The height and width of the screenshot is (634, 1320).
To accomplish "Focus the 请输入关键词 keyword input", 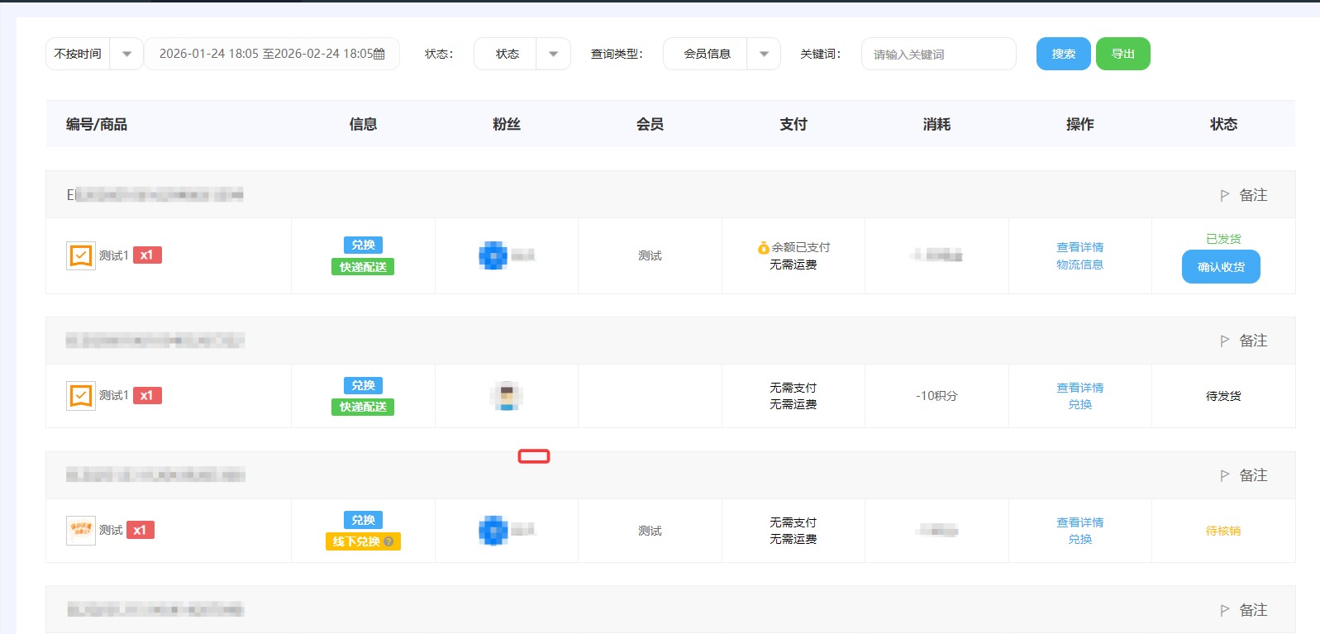I will pos(938,54).
